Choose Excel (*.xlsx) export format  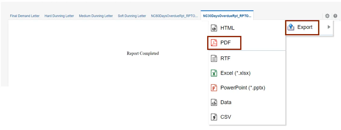click(235, 73)
